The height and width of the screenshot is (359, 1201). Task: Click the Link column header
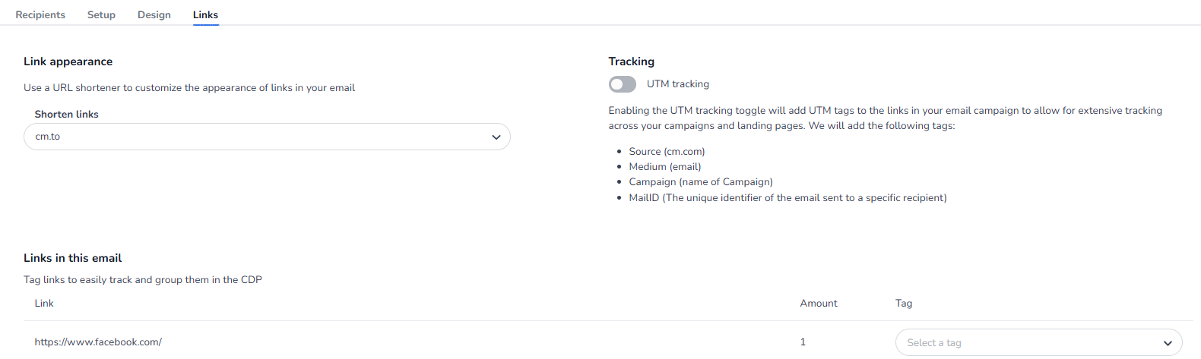(44, 304)
